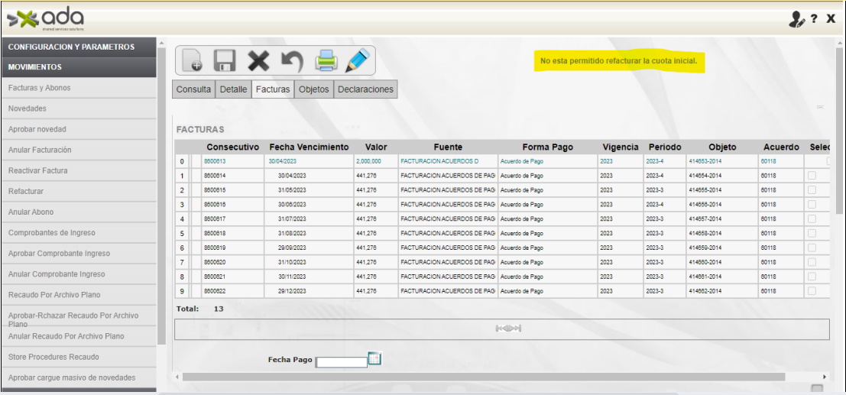This screenshot has height=395, width=846.
Task: Tick the selection checkbox for invoice 8600614
Action: click(812, 176)
